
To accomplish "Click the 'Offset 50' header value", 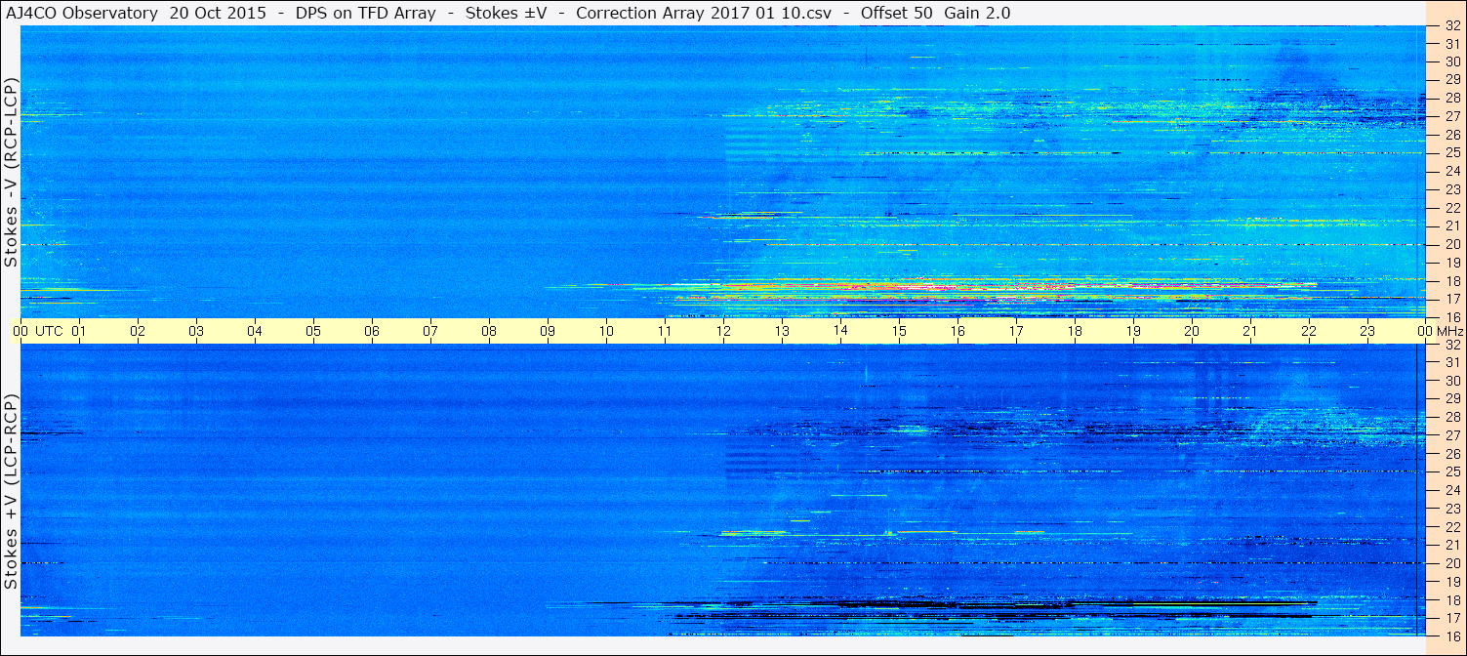I will (896, 13).
